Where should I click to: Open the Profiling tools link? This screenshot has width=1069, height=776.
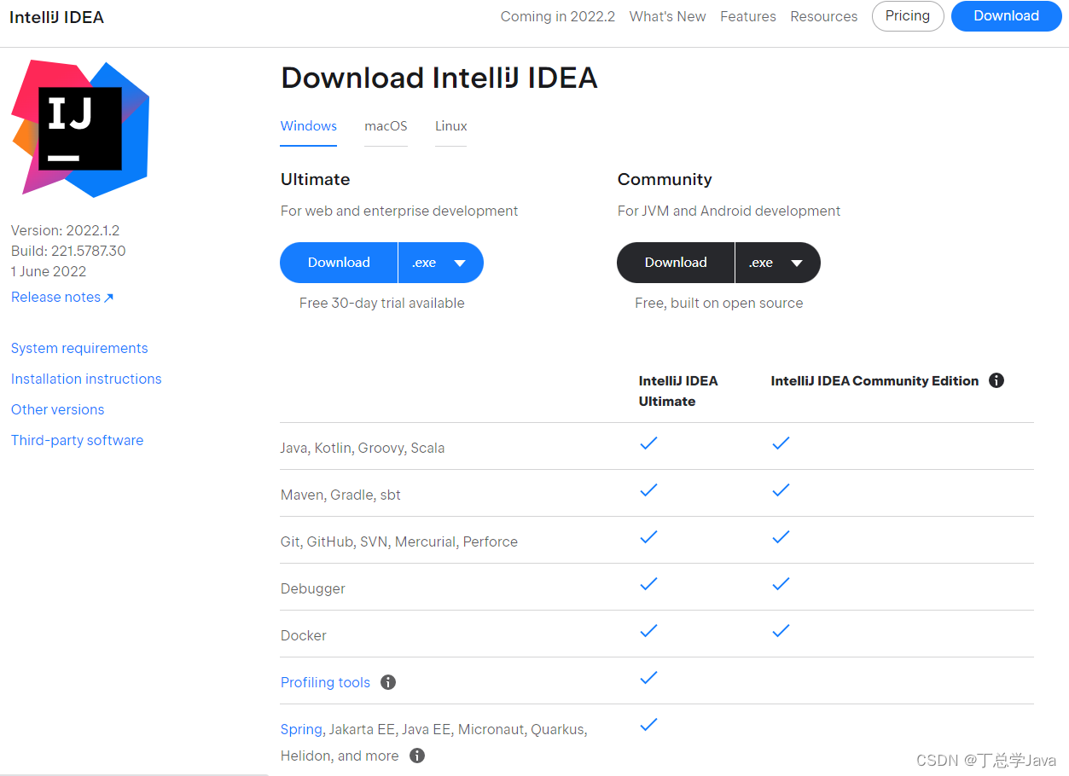(325, 682)
